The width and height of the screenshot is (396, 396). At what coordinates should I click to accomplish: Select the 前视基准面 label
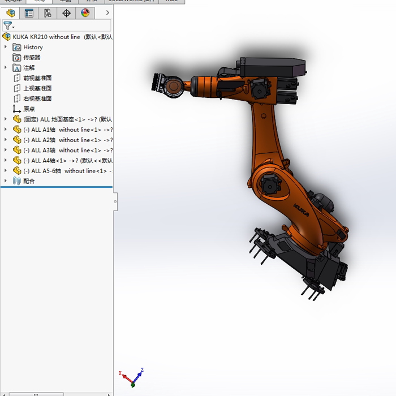click(x=37, y=78)
